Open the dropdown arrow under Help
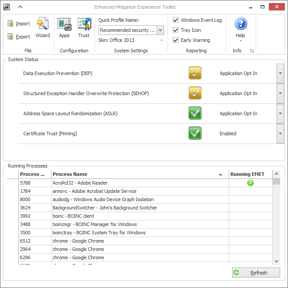Viewport: 288px width, 288px height. click(240, 41)
